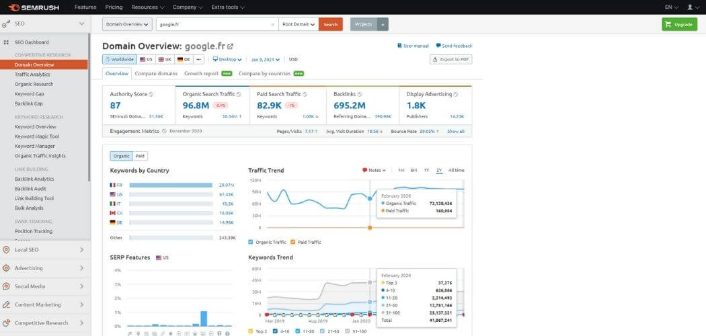This screenshot has height=336, width=706.
Task: Click the Social Media icon
Action: click(x=6, y=286)
